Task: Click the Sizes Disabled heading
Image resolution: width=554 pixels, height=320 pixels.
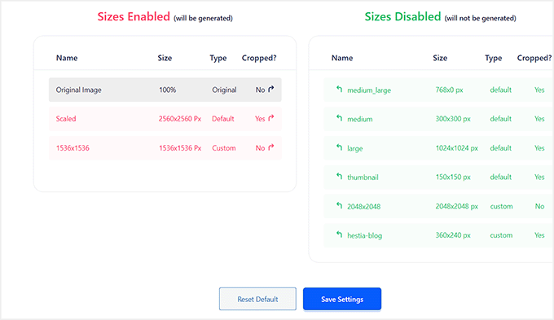Action: [402, 16]
